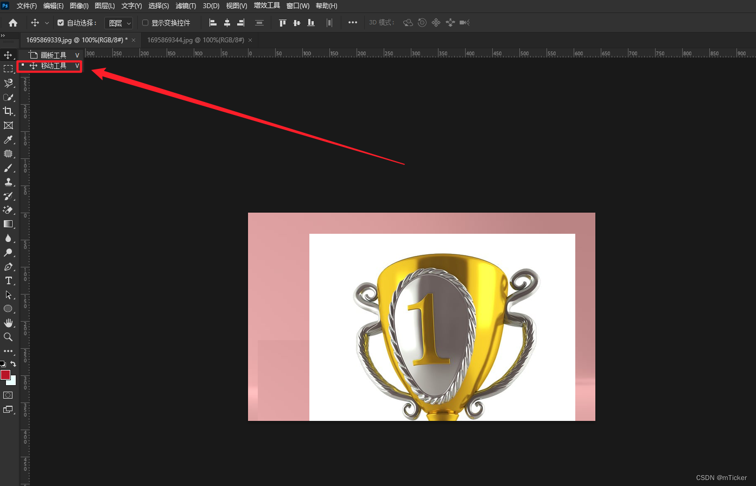Image resolution: width=756 pixels, height=486 pixels.
Task: Select the Brush tool
Action: (8, 168)
